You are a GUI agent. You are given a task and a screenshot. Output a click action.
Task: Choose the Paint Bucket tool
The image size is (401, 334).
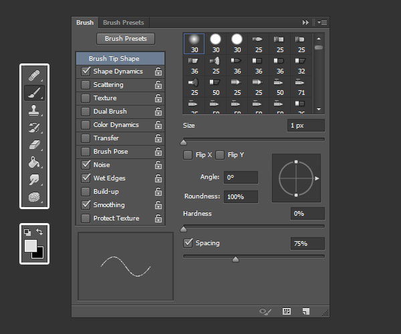(x=34, y=162)
